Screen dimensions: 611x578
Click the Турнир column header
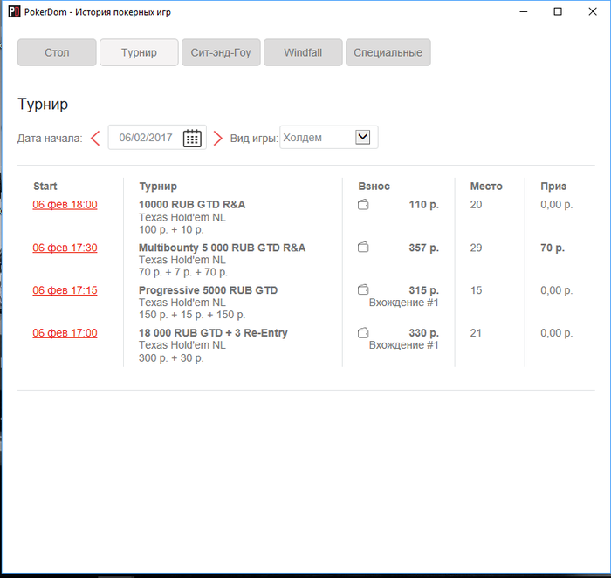158,187
